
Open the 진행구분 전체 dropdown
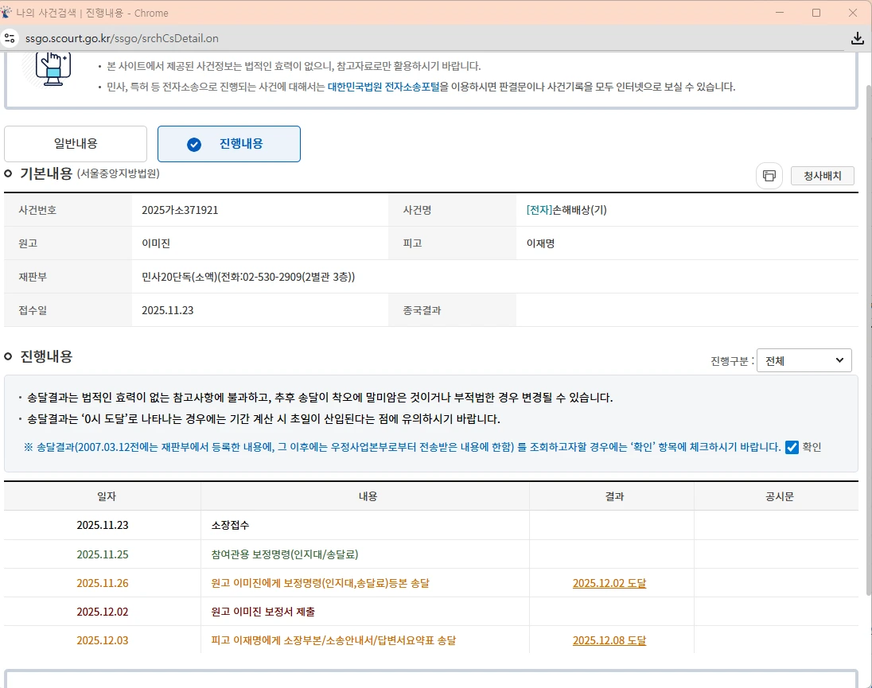point(804,360)
